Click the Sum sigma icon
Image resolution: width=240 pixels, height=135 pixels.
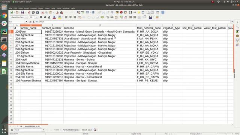(x=34, y=22)
